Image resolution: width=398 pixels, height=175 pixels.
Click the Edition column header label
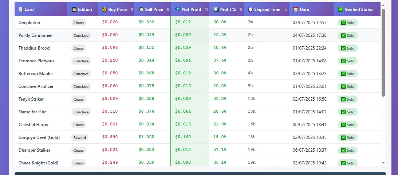pos(85,9)
